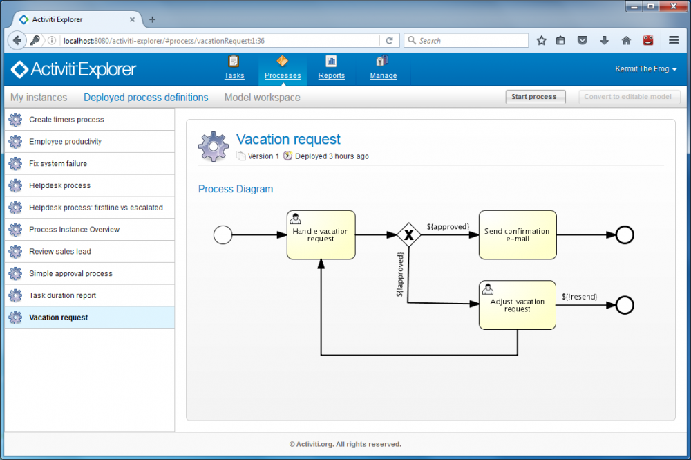The width and height of the screenshot is (691, 460).
Task: Select Vacation request in process list
Action: [90, 318]
